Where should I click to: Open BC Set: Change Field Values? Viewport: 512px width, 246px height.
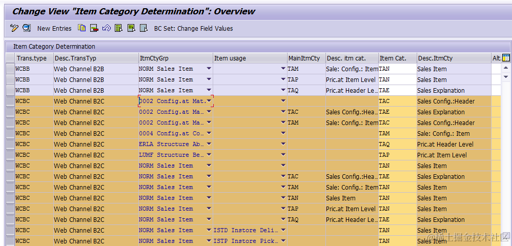tap(193, 28)
